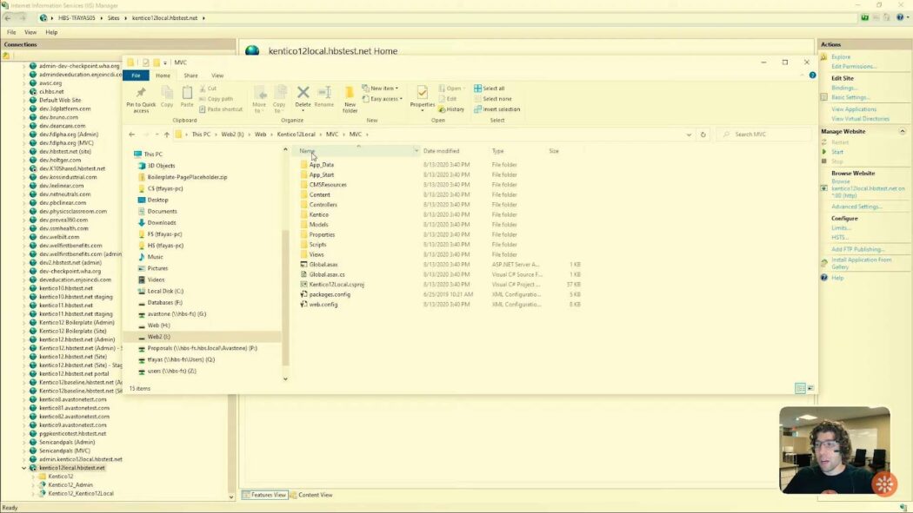Viewport: 913px width, 513px height.
Task: Open the App_Data folder
Action: pyautogui.click(x=322, y=165)
